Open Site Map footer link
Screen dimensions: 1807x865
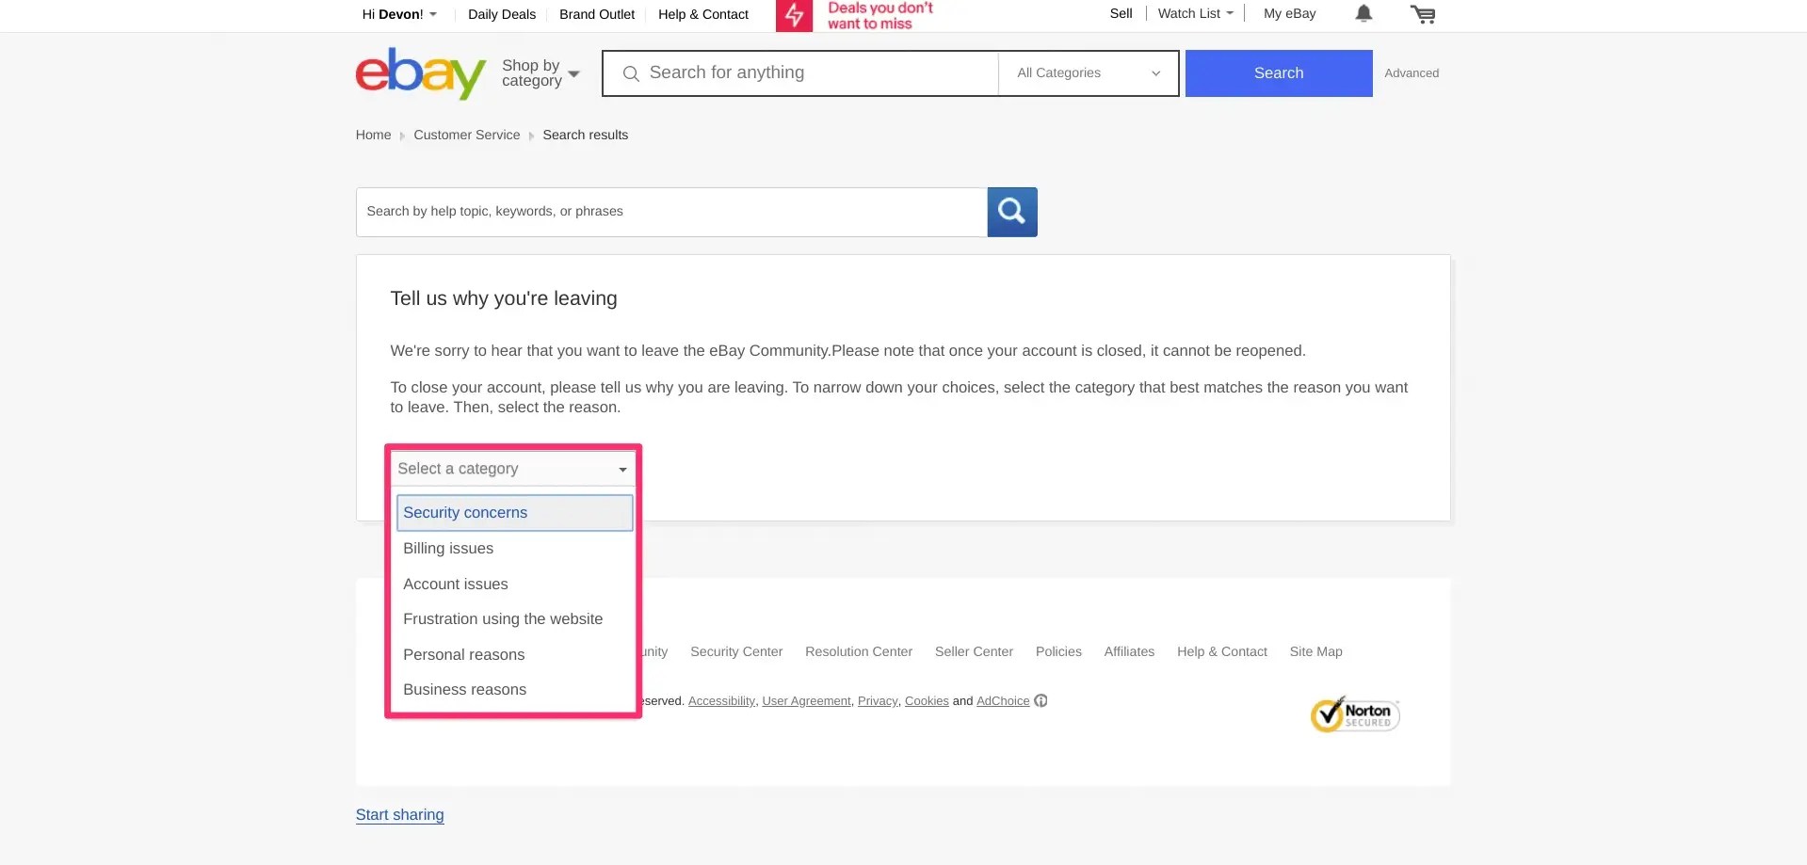1316,651
